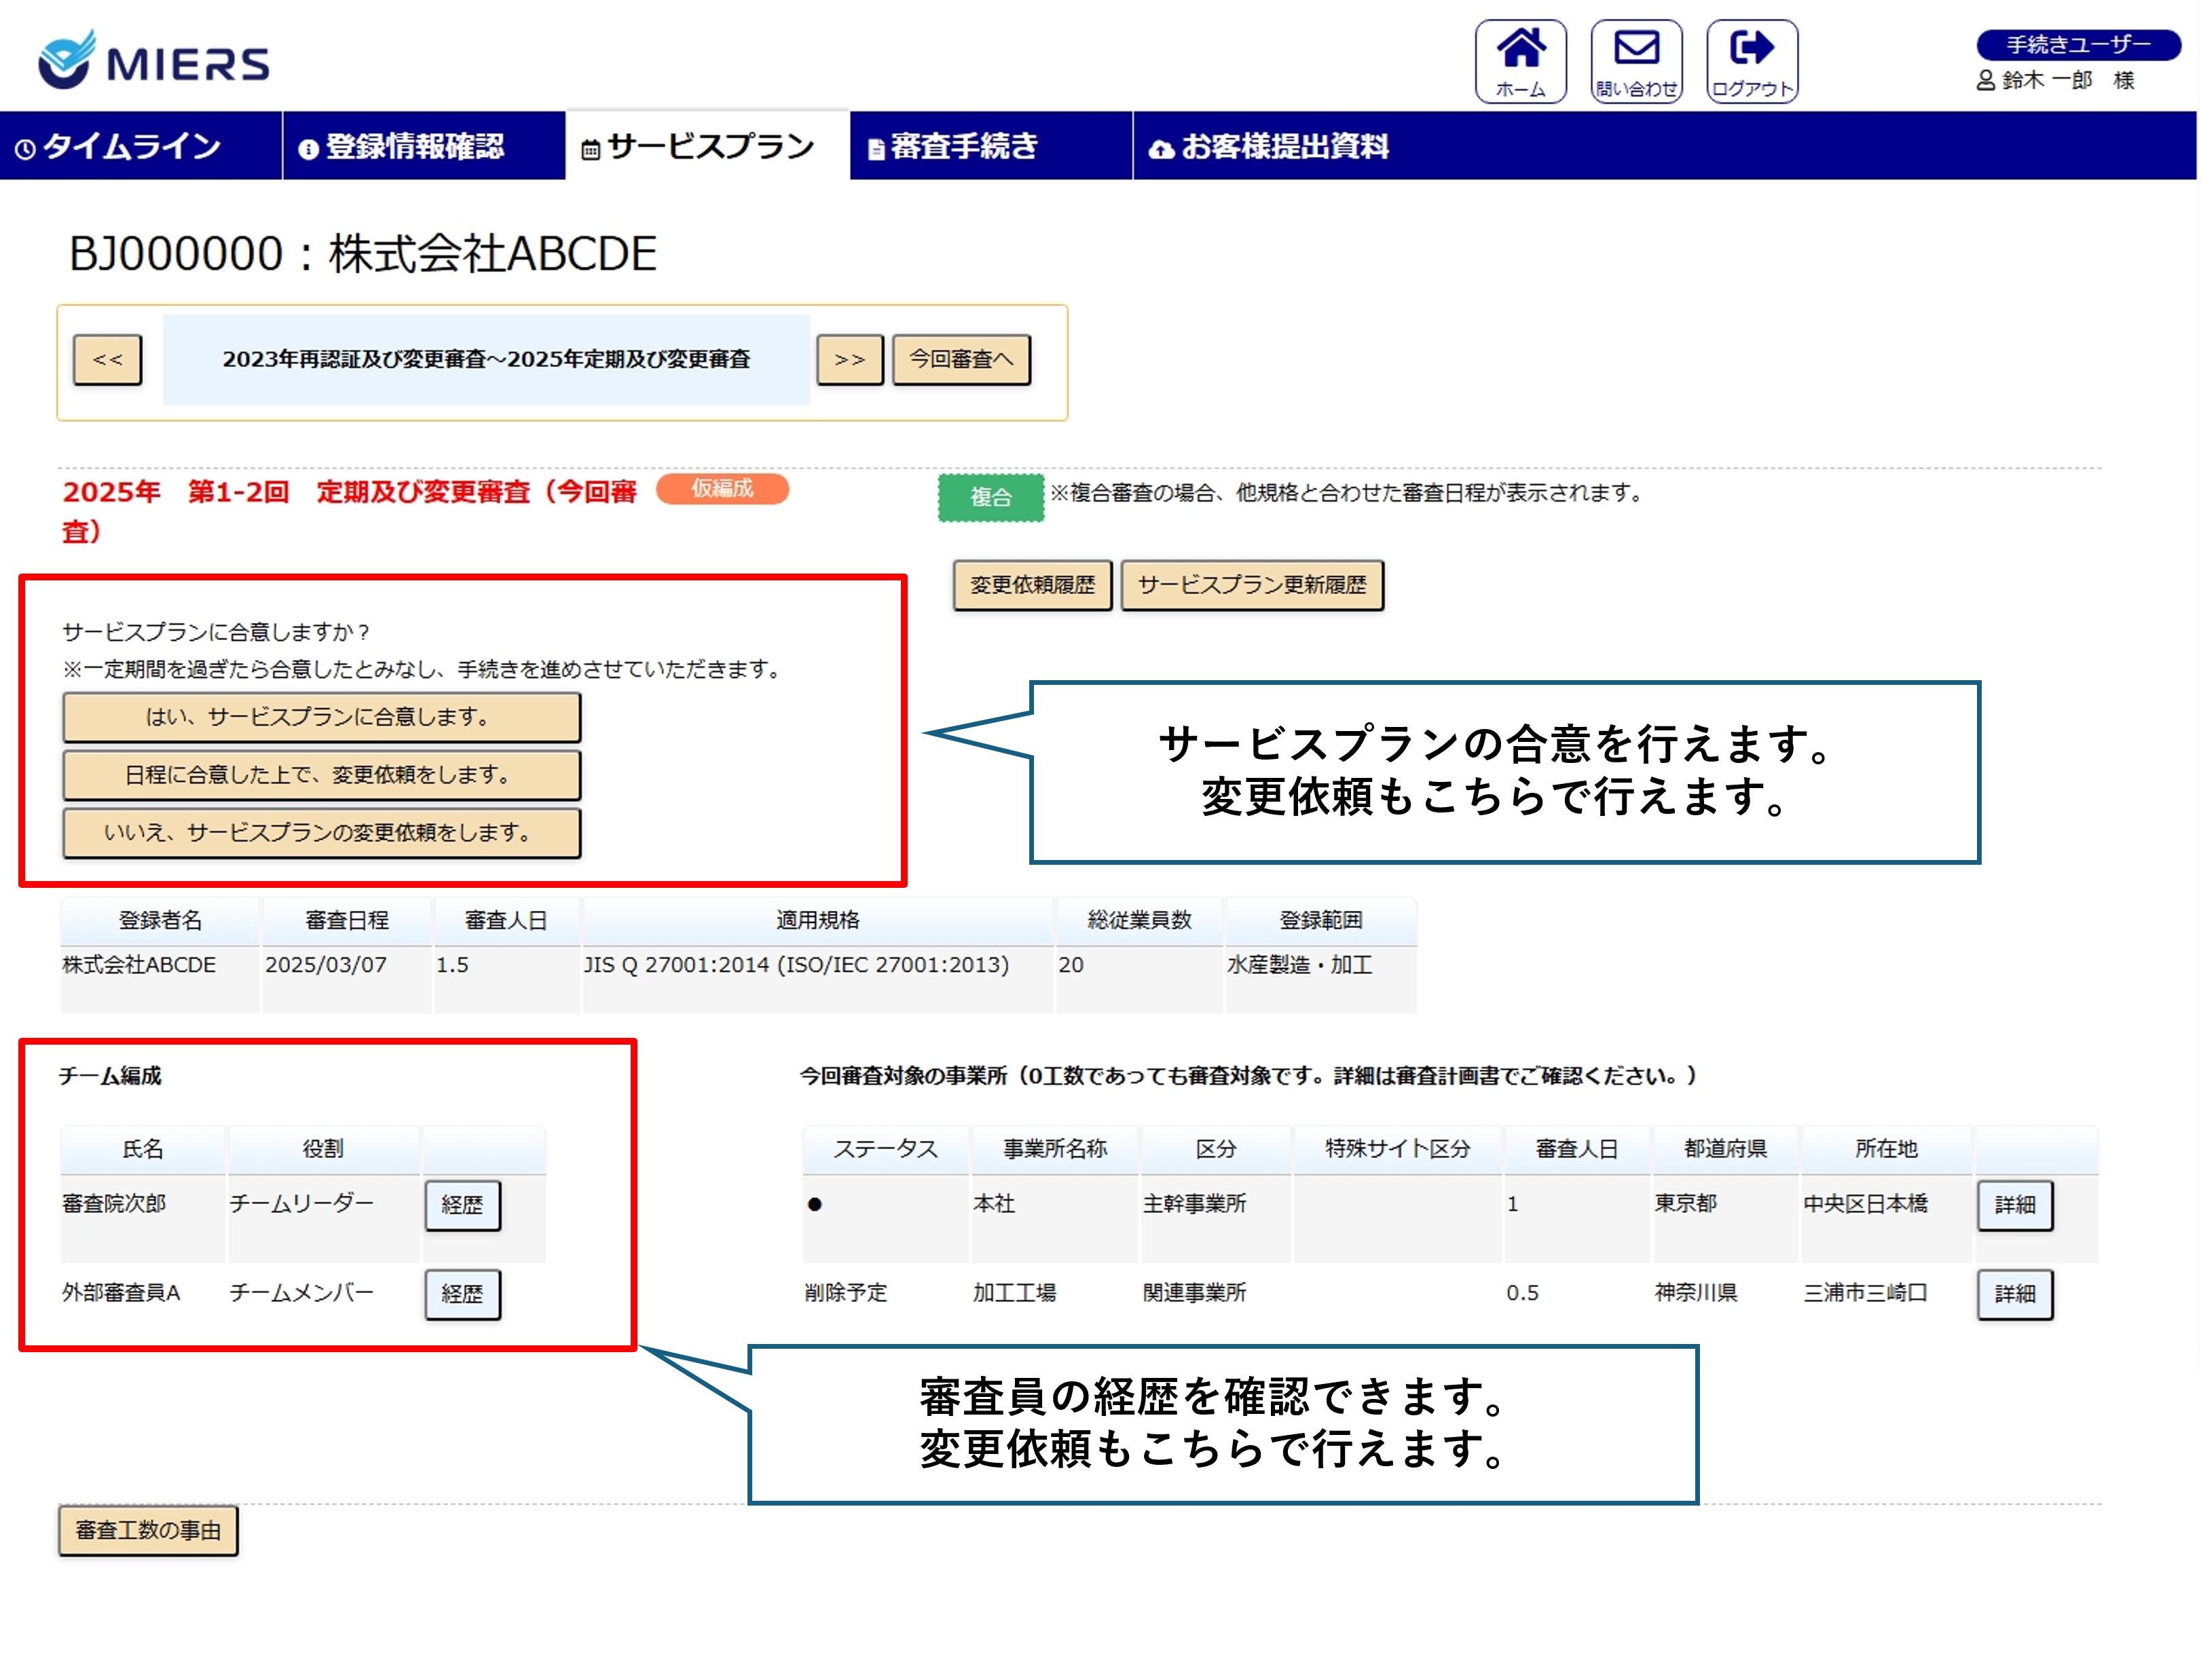Click 日程に合意した上で、変更依頼をします
Screen dimensions: 2201x1680
pos(321,775)
